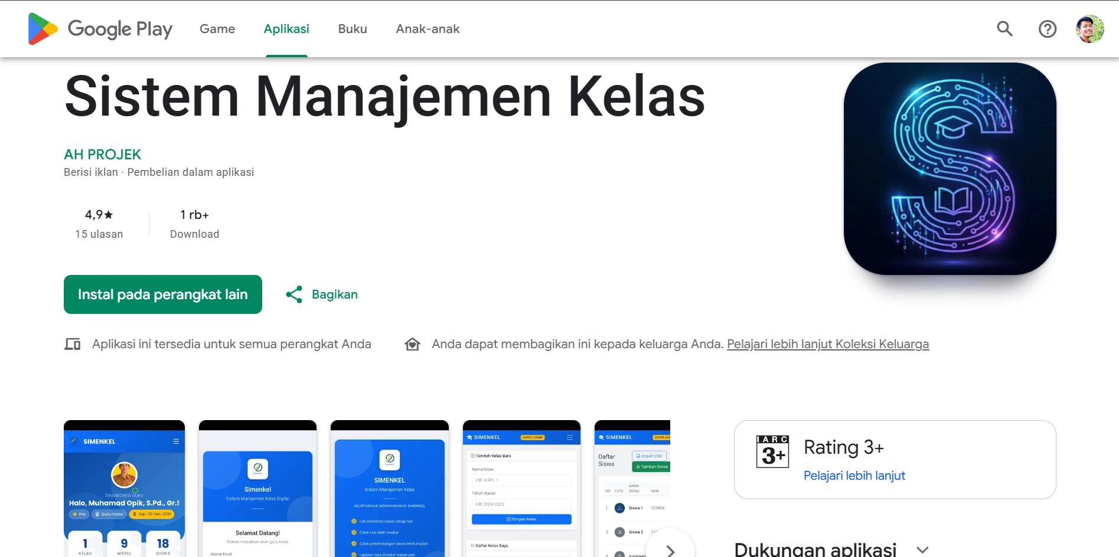Expand the Dukungan aplikasi section chevron
The width and height of the screenshot is (1119, 557).
pos(922,550)
